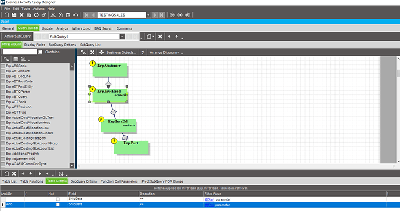The width and height of the screenshot is (400, 211).
Task: Save the query with the floppy disk icon
Action: pyautogui.click(x=14, y=15)
